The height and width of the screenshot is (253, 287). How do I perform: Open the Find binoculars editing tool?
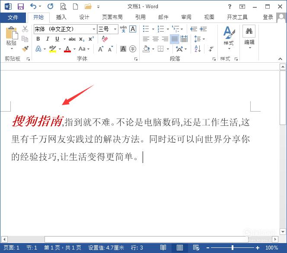tap(249, 31)
